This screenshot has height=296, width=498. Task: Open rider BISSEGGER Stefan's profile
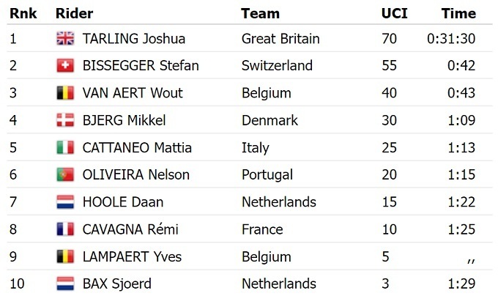coord(140,66)
